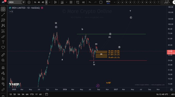Select the brush drawing tool
Viewport: 175px width, 97px height.
[3, 36]
